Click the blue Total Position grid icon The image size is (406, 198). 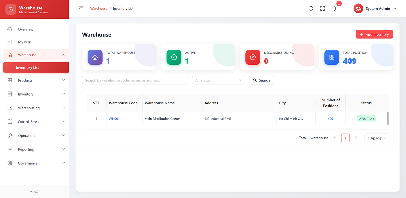click(x=332, y=57)
